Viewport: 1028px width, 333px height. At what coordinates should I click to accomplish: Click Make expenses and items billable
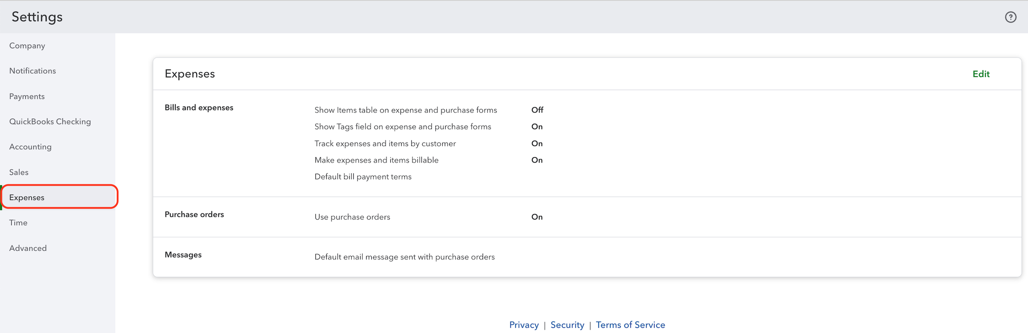click(x=376, y=160)
